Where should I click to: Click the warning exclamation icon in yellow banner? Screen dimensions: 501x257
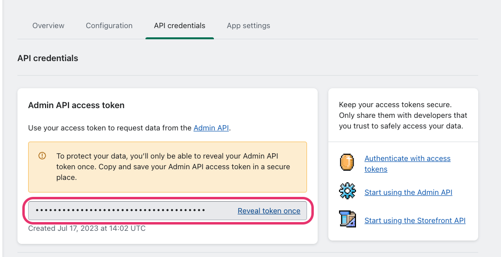(42, 156)
